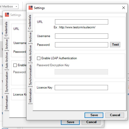Viewport: 129px width, 129px height.
Task: Focus the URL input field
Action: (81, 22)
